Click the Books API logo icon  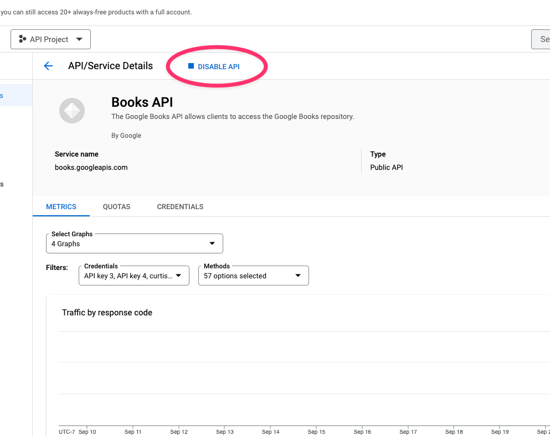click(x=72, y=111)
